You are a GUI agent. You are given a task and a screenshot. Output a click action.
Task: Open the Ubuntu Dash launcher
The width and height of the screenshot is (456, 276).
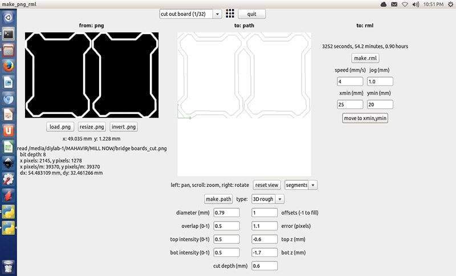(x=8, y=18)
